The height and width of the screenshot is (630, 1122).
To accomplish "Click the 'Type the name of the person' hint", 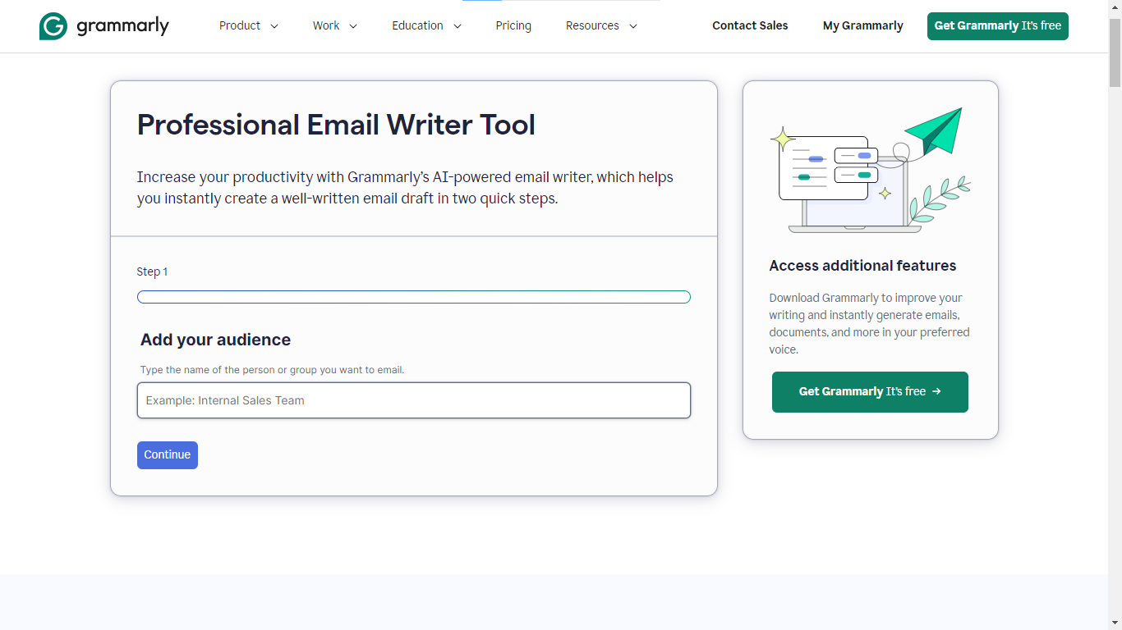I will tap(272, 370).
